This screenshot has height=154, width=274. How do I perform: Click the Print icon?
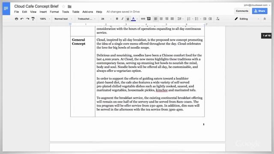pyautogui.click(x=16, y=19)
